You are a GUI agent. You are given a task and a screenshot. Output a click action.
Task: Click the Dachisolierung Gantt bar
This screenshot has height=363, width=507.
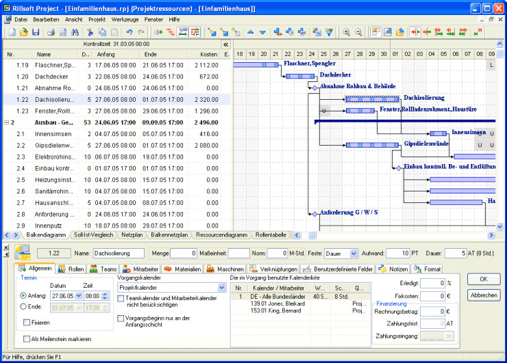(x=372, y=99)
